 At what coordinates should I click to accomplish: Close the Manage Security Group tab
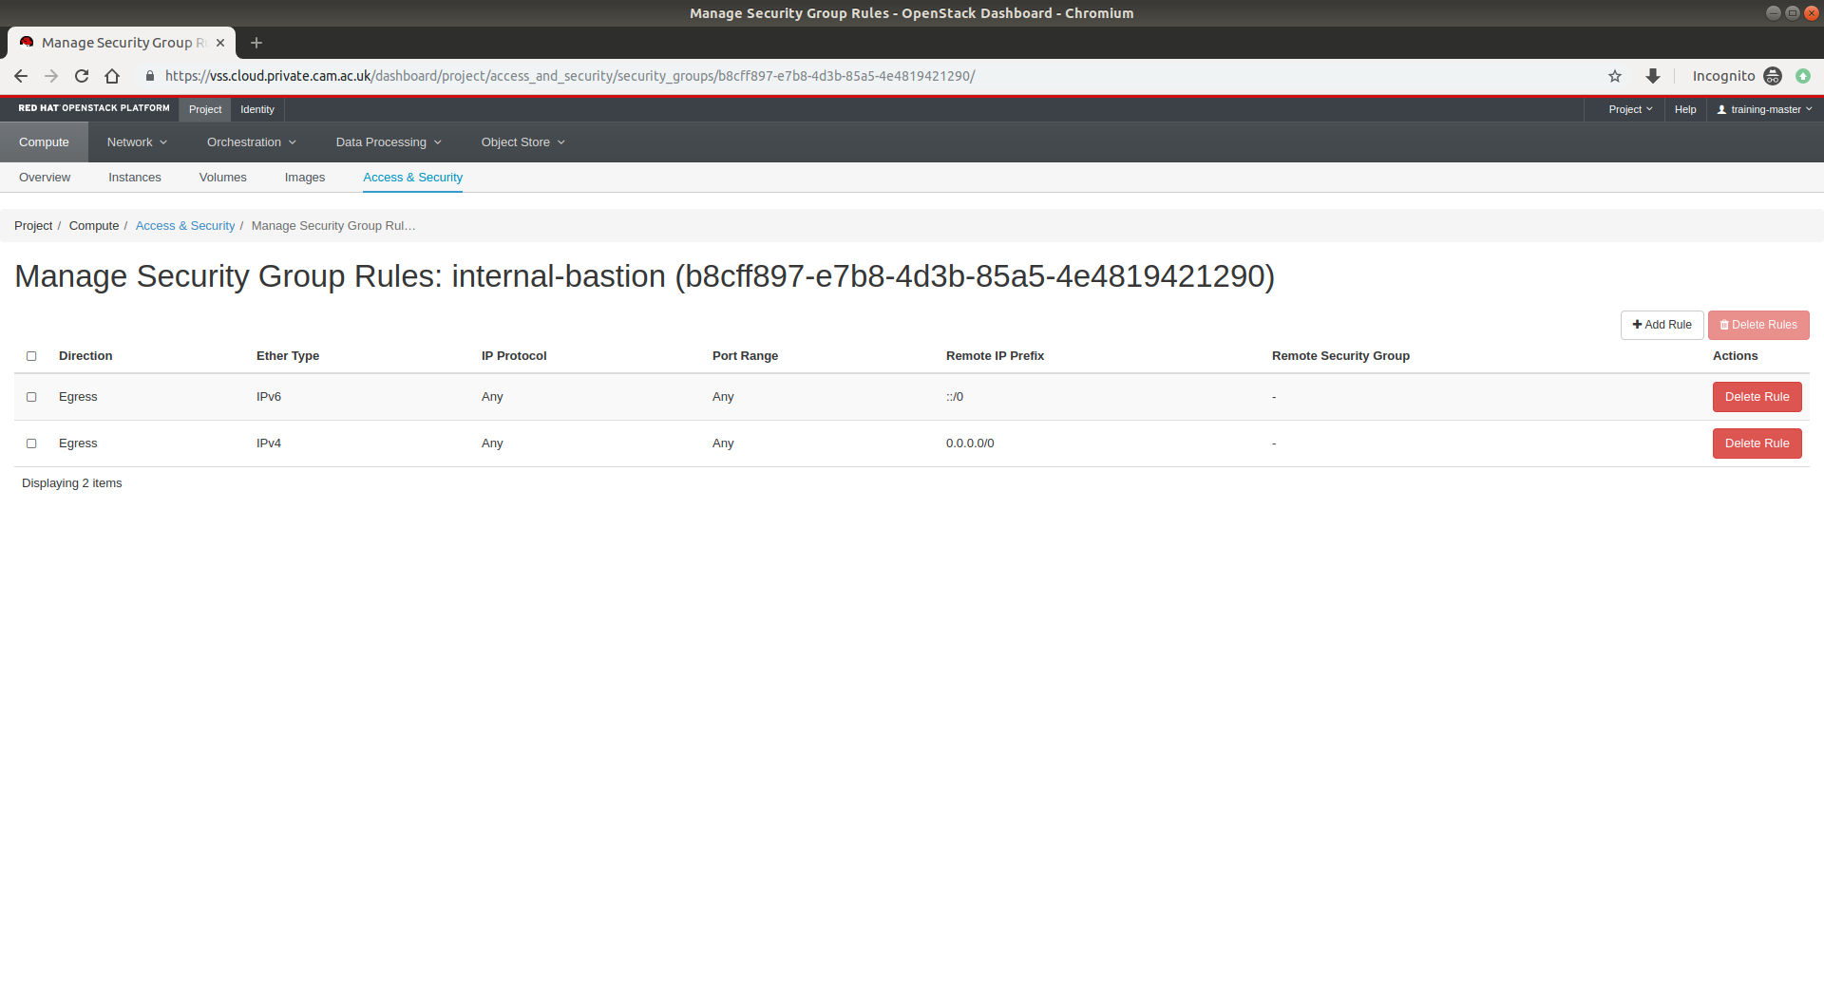pyautogui.click(x=220, y=43)
